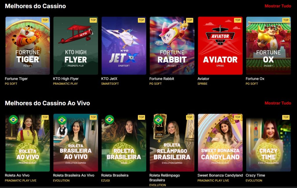Select the Ezugi Roleta Brasileira card
Image resolution: width=297 pixels, height=188 pixels.
124,143
